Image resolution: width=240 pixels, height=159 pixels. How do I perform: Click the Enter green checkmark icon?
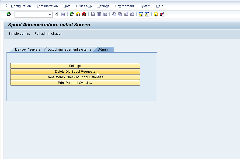pyautogui.click(x=8, y=14)
